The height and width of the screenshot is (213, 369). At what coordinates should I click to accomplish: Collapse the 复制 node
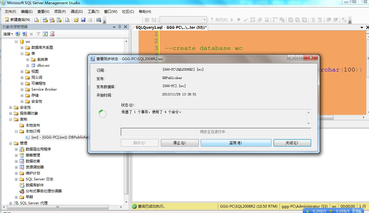tap(11, 119)
